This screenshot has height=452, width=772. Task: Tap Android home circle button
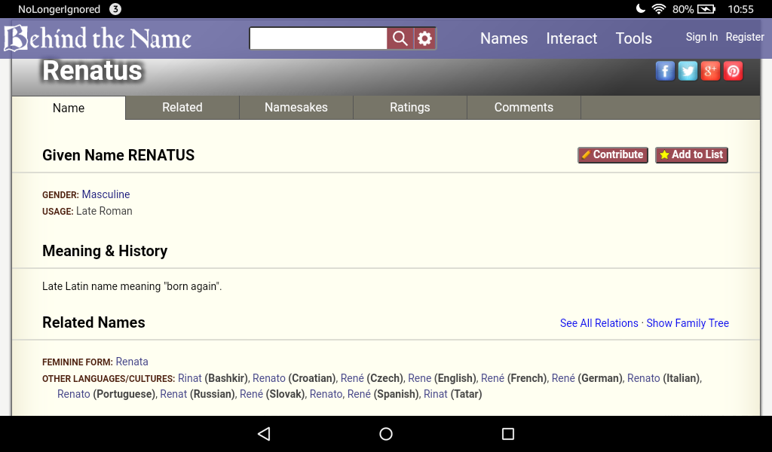coord(386,434)
